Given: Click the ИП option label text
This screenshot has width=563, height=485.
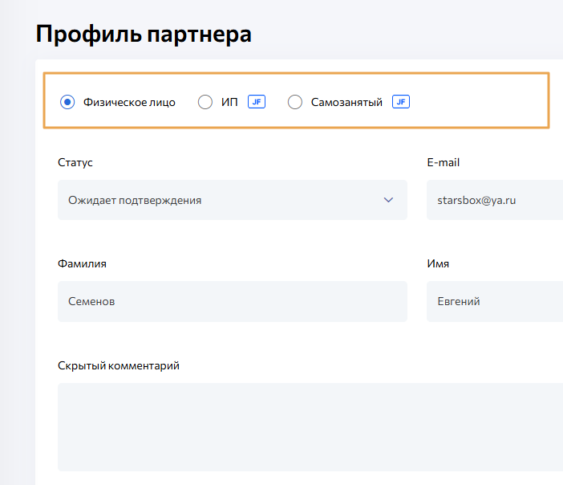Looking at the screenshot, I should (x=229, y=102).
